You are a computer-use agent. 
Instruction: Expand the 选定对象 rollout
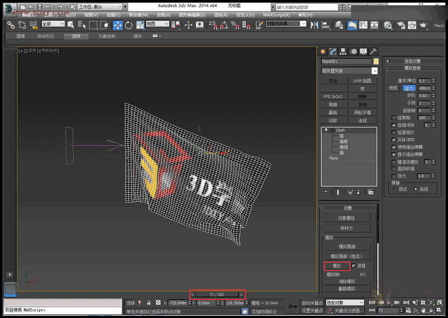point(412,61)
